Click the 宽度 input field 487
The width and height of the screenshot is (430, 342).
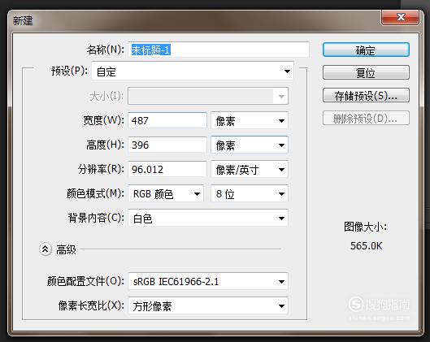point(167,120)
